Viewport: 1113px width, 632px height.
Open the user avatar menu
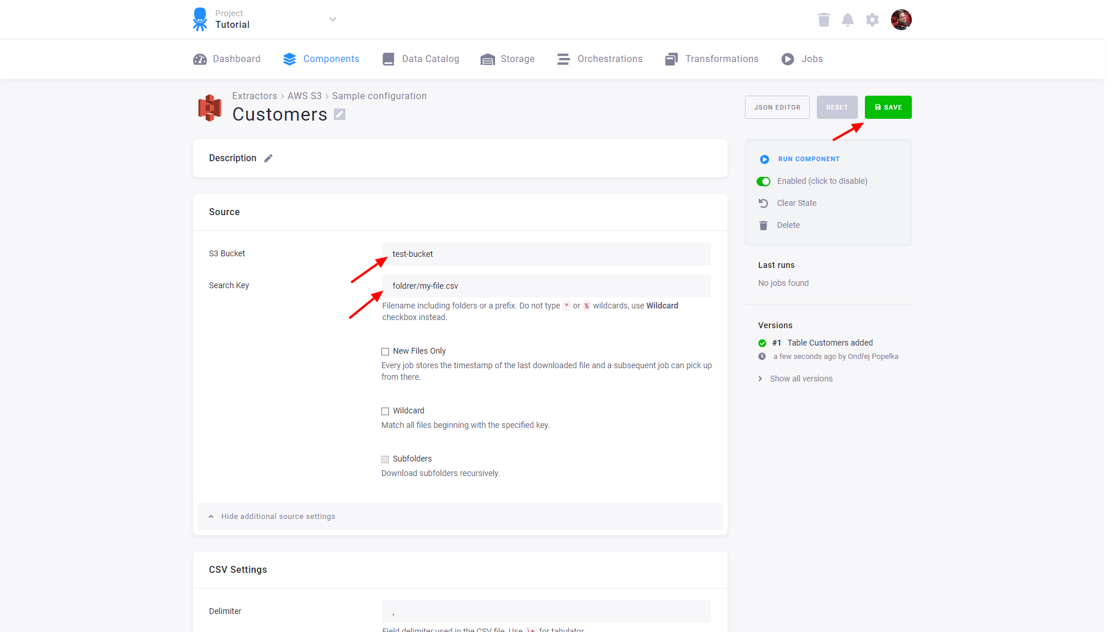(x=901, y=20)
